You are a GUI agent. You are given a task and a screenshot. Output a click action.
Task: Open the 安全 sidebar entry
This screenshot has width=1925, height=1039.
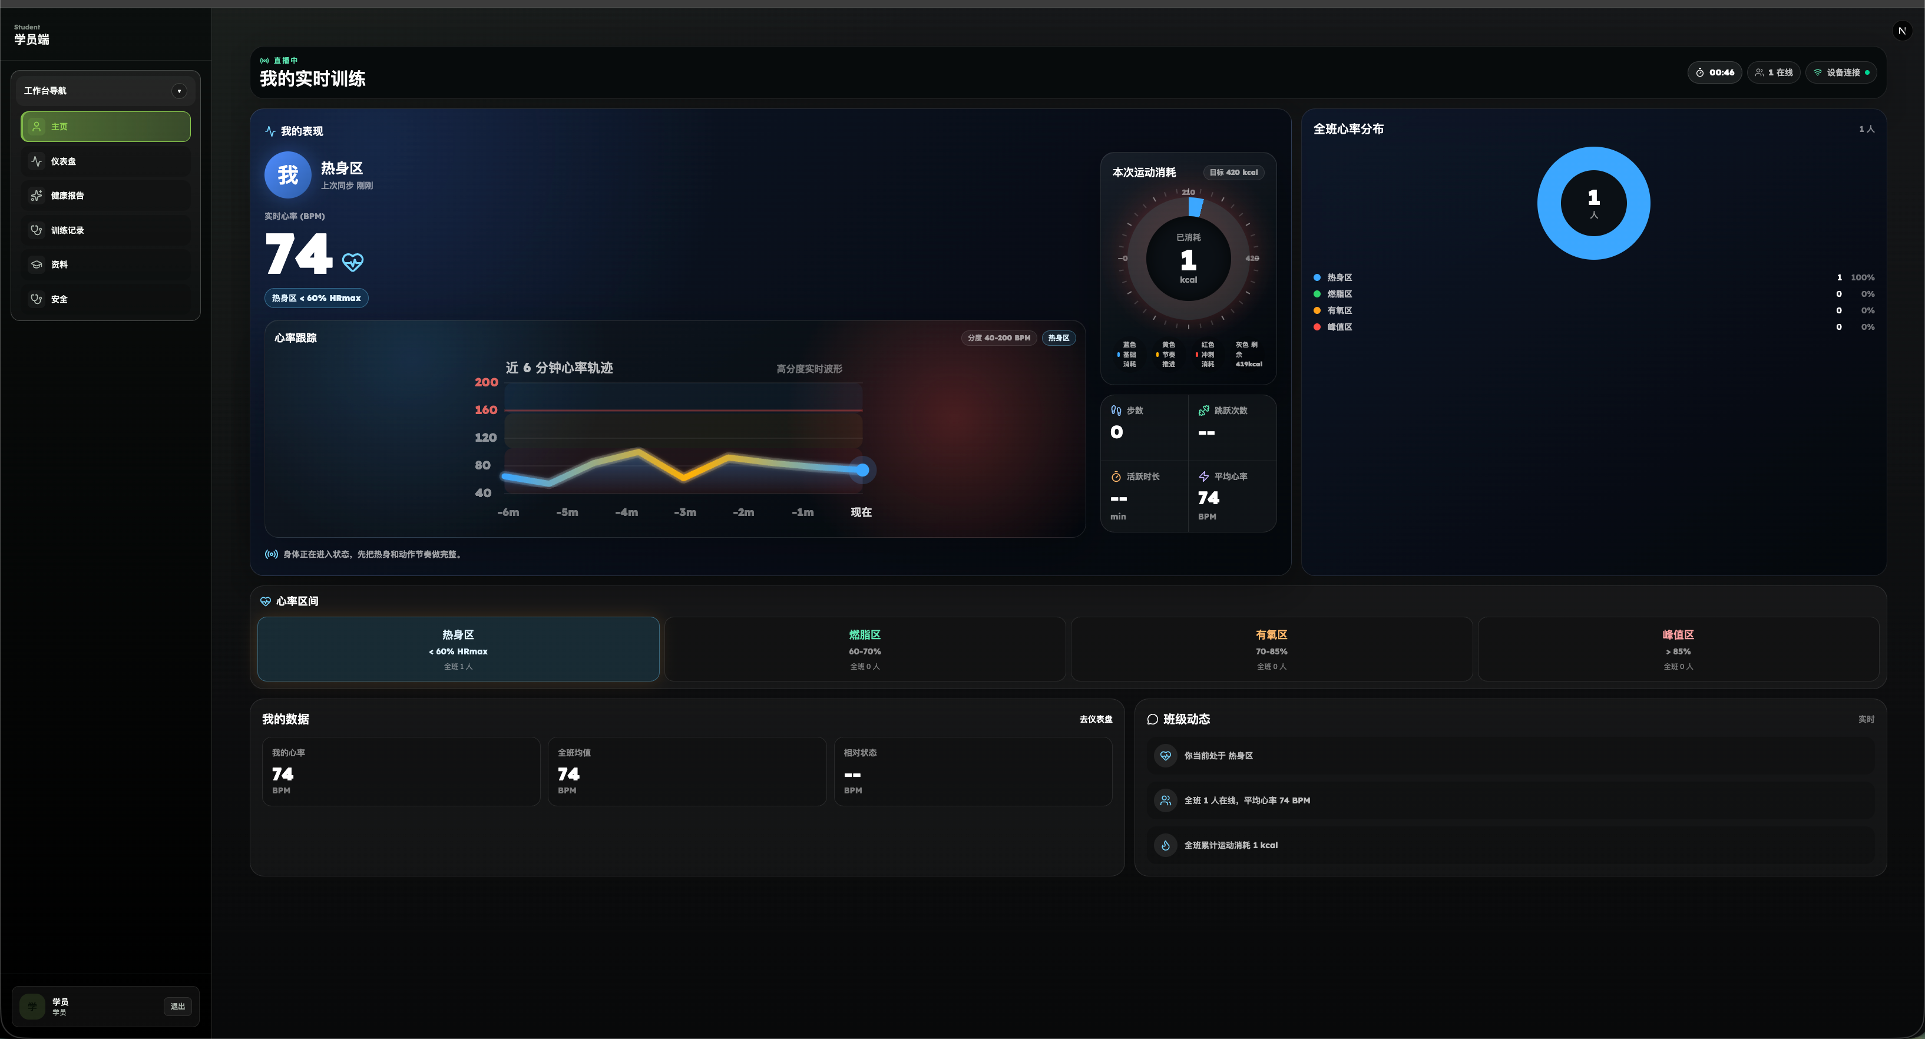[105, 299]
